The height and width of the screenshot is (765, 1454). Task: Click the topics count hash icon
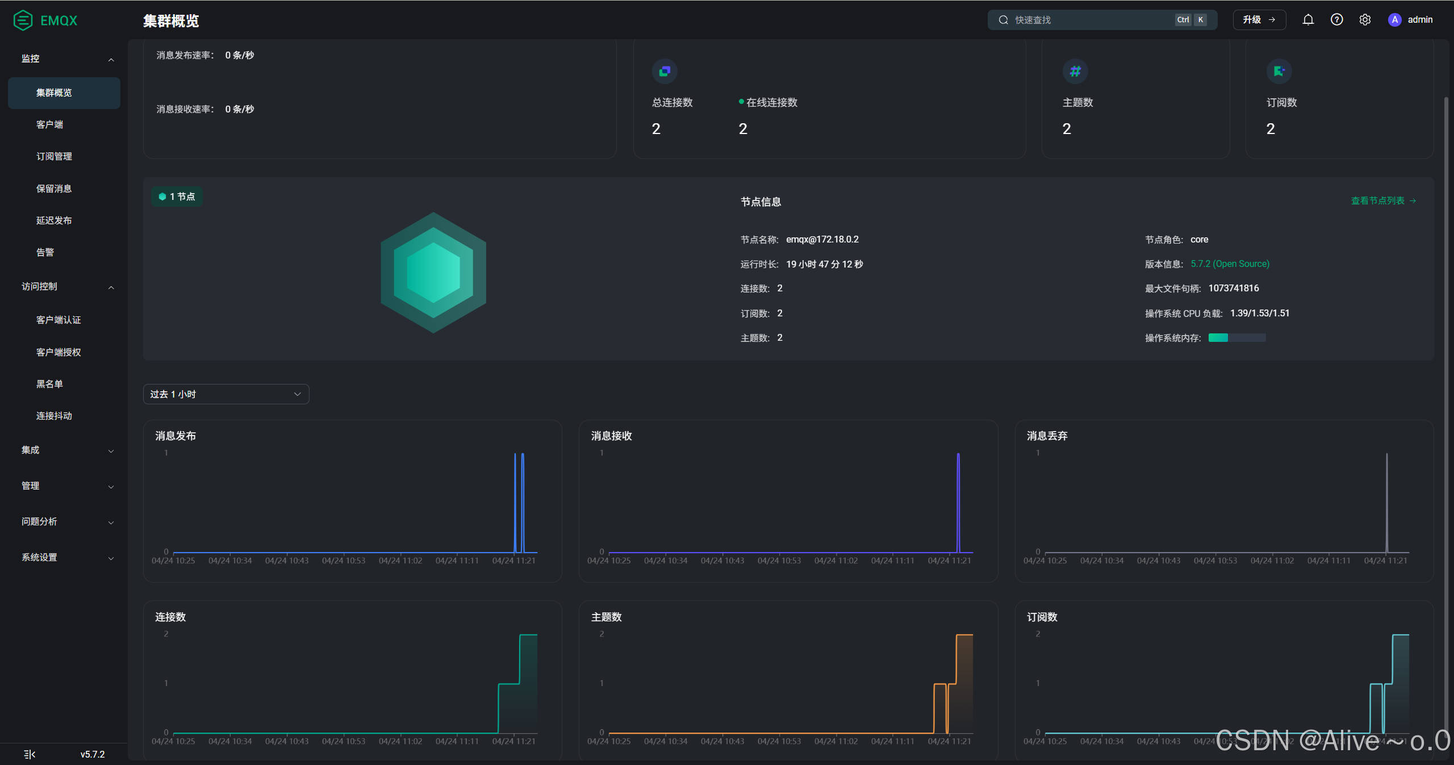pos(1075,71)
